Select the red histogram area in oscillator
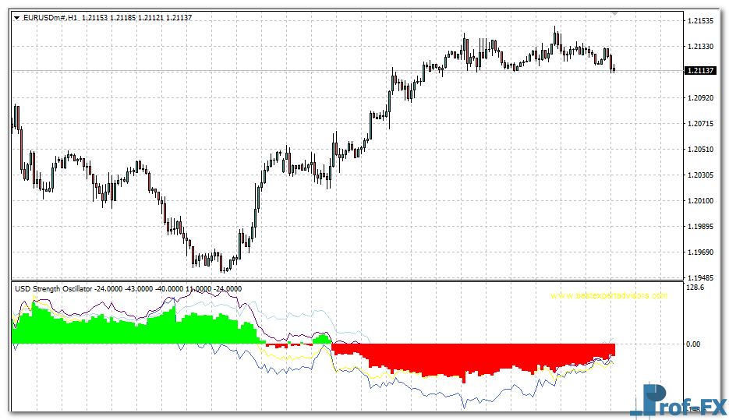The height and width of the screenshot is (420, 729). point(468,357)
